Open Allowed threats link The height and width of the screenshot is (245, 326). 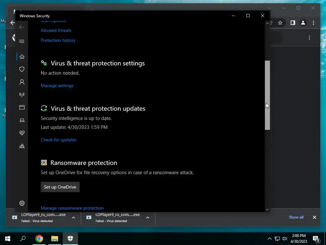56,30
